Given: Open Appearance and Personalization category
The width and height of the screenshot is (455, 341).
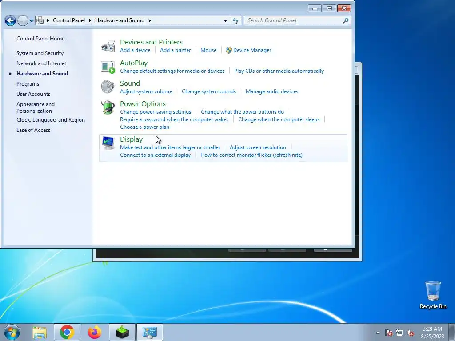Looking at the screenshot, I should (x=36, y=107).
